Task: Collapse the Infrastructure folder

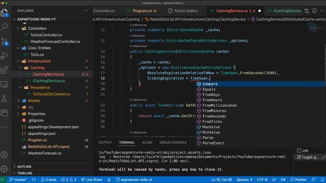Action: pyautogui.click(x=18, y=61)
